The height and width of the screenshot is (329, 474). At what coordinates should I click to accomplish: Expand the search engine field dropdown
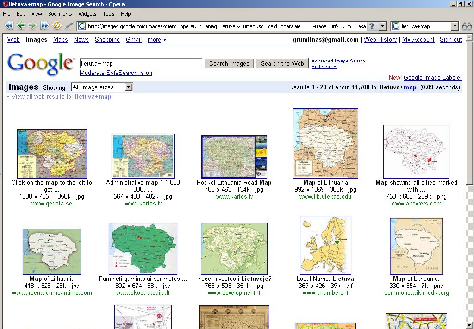[455, 26]
